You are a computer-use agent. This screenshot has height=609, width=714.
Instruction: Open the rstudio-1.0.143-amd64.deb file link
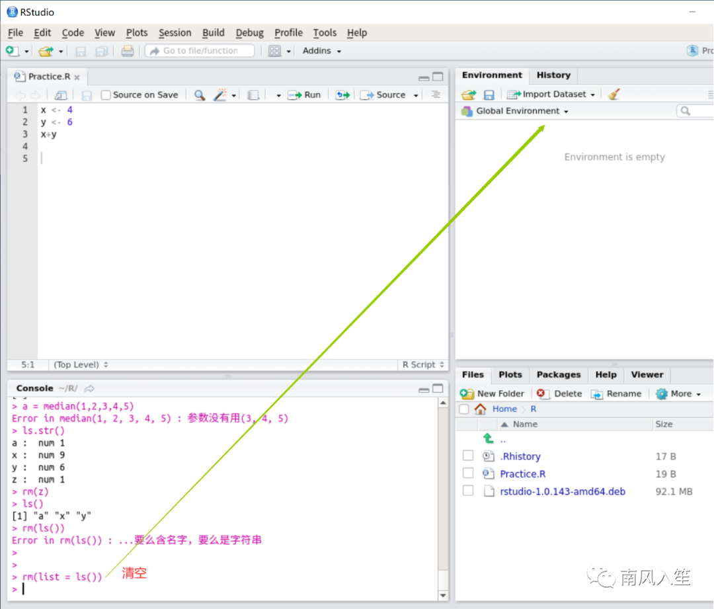[563, 491]
